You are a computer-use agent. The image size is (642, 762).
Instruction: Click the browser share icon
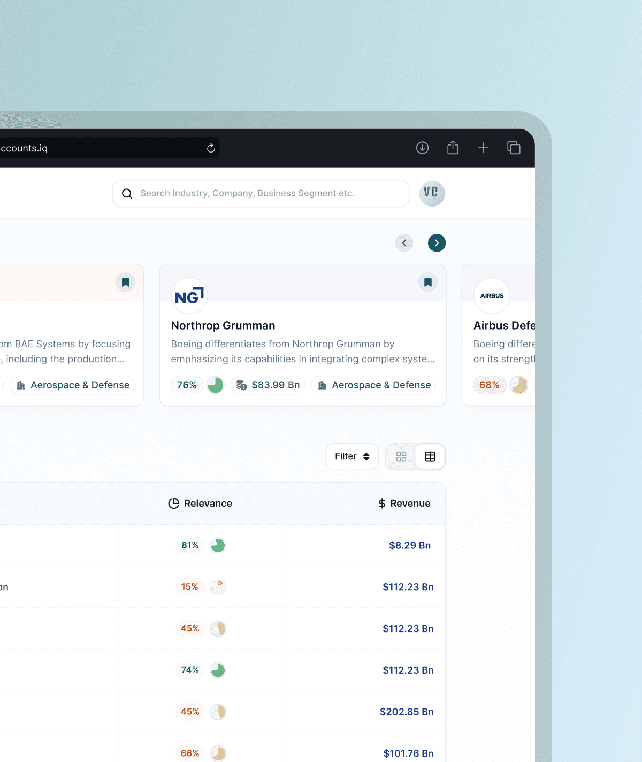[x=453, y=147]
